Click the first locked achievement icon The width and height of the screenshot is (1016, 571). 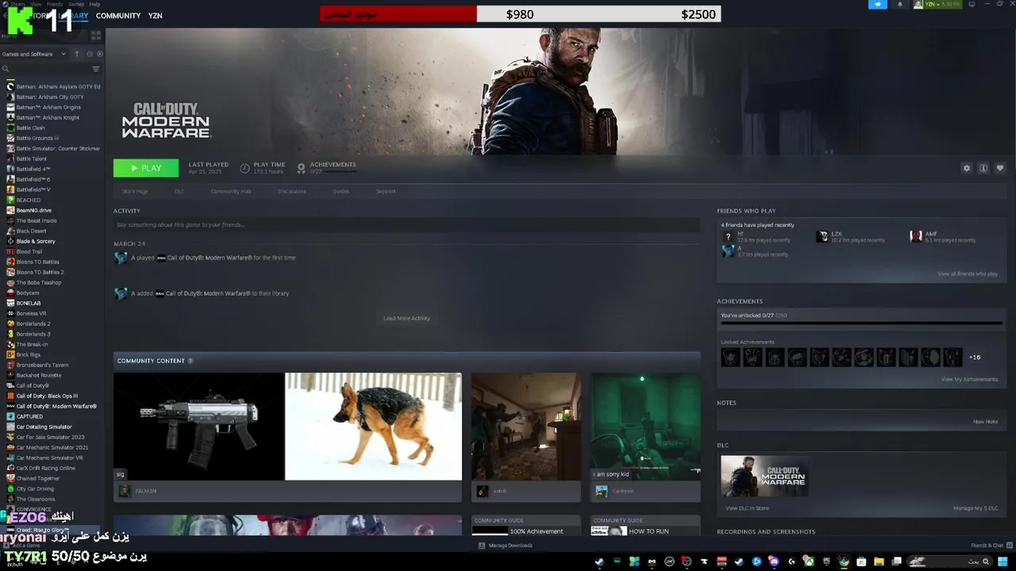[729, 357]
